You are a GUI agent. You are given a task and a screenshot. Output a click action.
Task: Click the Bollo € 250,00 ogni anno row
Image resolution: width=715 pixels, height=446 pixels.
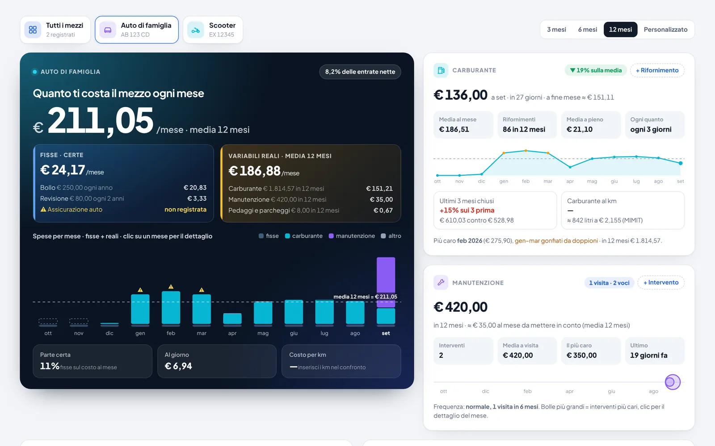123,188
